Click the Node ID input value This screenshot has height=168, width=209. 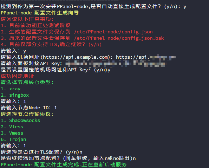click(55, 108)
